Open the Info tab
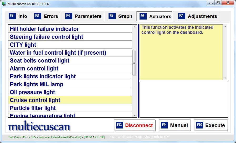The width and height of the screenshot is (236, 143). 18,16
